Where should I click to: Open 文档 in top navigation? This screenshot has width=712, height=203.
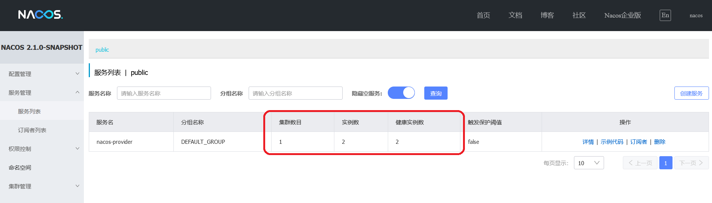point(515,15)
